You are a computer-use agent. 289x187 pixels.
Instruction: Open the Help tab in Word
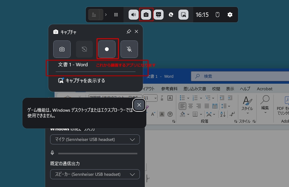point(245,89)
